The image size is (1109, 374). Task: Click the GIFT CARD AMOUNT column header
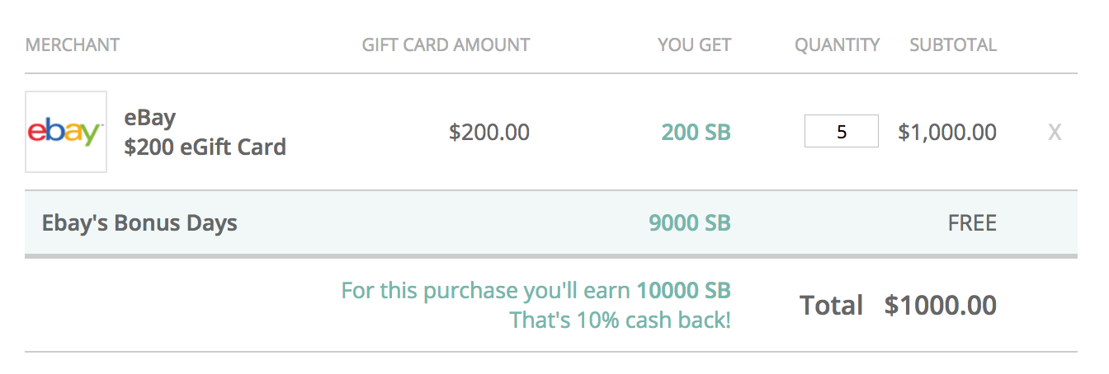pyautogui.click(x=446, y=44)
